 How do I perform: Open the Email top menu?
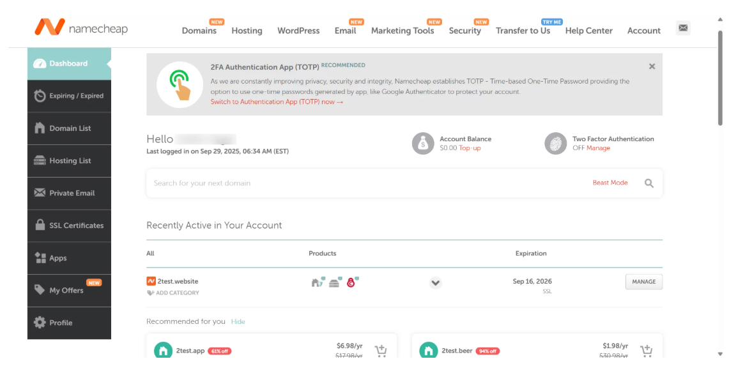pyautogui.click(x=346, y=31)
